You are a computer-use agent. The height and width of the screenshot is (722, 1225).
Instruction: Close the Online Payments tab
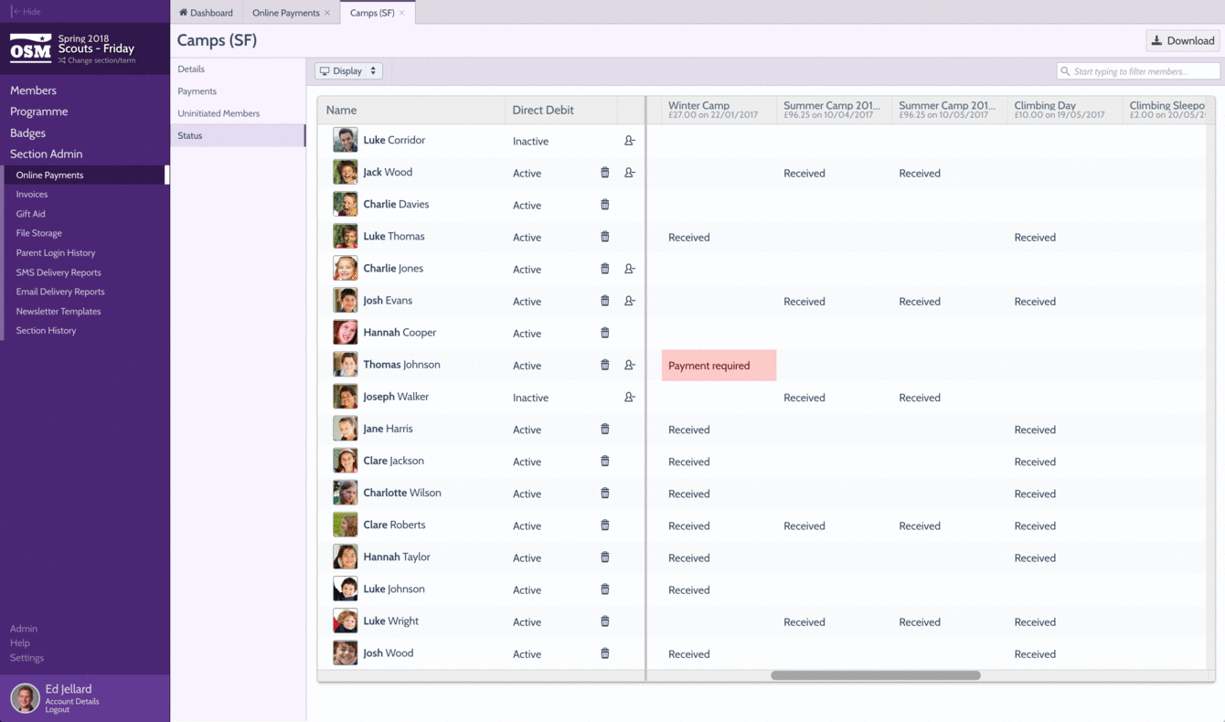point(327,13)
